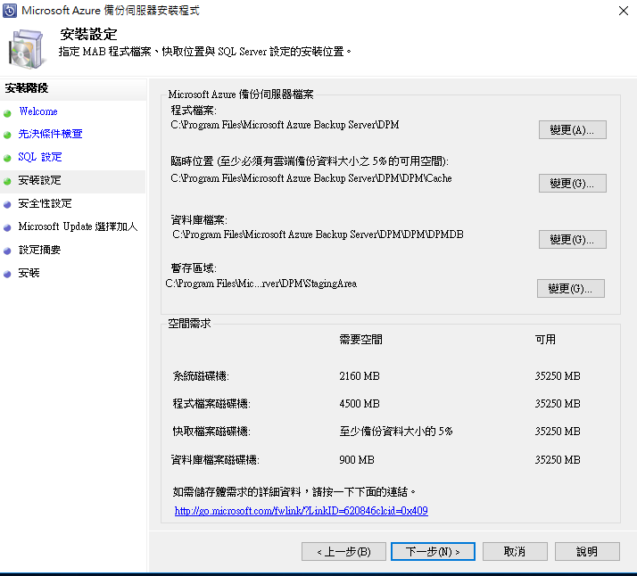The height and width of the screenshot is (576, 637).
Task: Select the 設定摘要 stage item
Action: pos(39,250)
